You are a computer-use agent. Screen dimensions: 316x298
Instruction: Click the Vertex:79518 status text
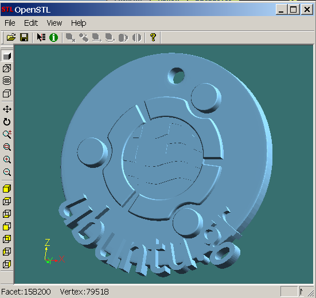click(84, 292)
